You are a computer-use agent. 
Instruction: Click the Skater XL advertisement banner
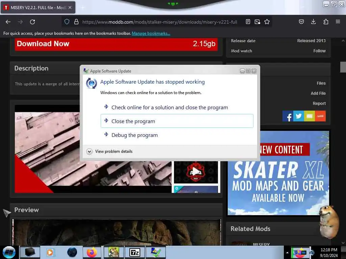point(278,173)
